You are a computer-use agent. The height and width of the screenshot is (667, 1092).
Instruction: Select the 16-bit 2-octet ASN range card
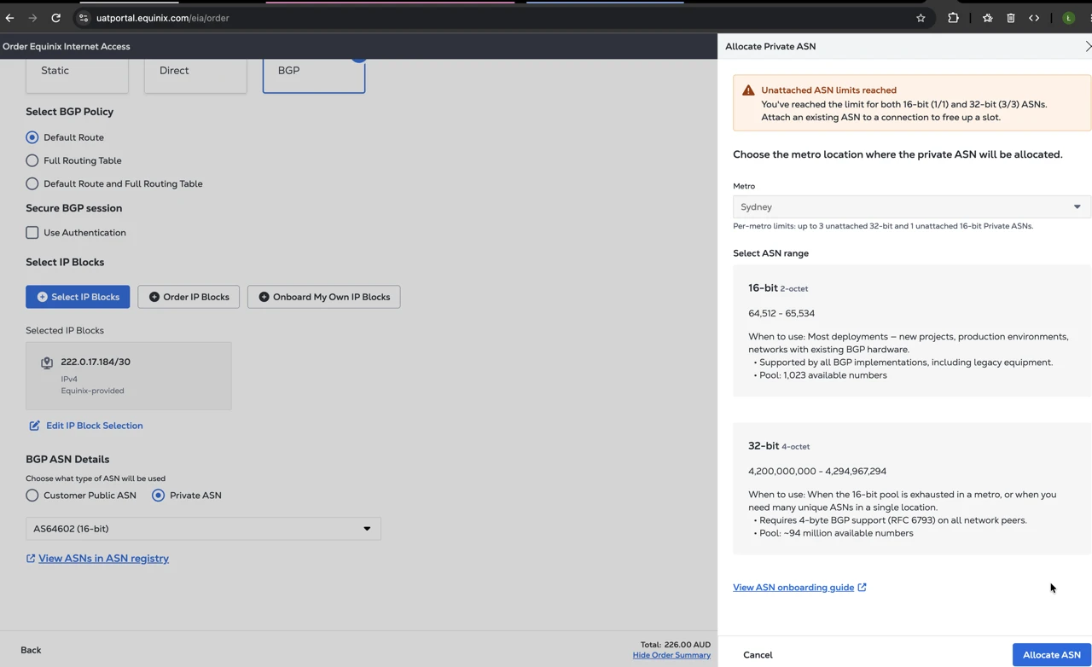click(912, 331)
